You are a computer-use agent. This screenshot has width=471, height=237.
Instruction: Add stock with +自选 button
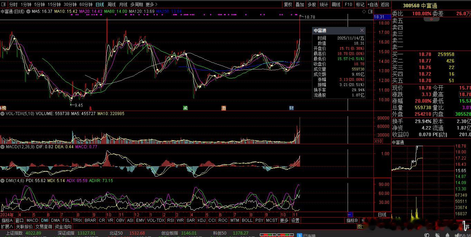[373, 4]
